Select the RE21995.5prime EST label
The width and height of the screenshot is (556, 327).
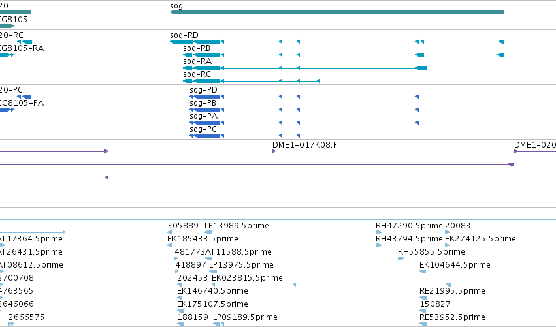[452, 291]
